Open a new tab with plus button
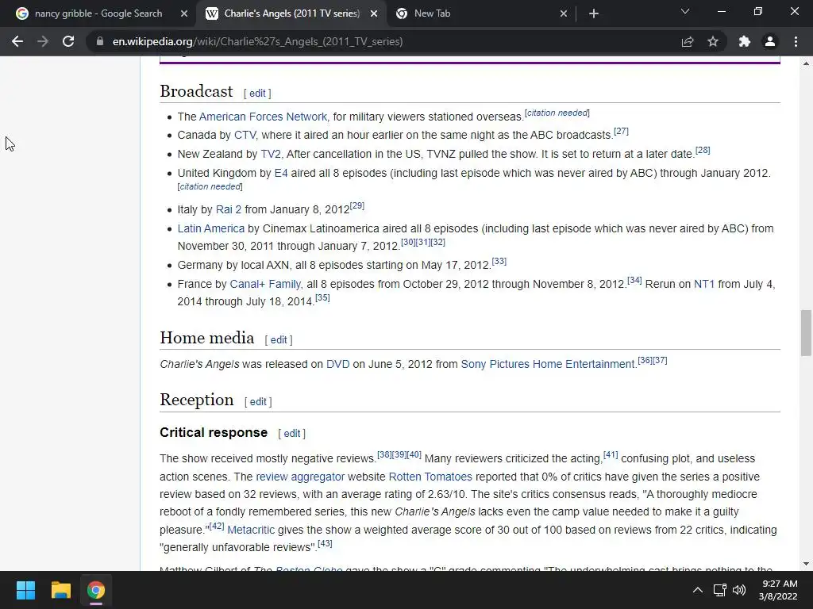This screenshot has width=813, height=609. [594, 13]
